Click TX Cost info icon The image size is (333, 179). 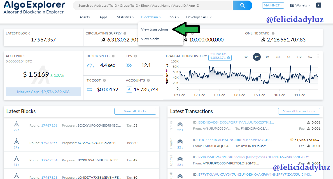pyautogui.click(x=104, y=80)
